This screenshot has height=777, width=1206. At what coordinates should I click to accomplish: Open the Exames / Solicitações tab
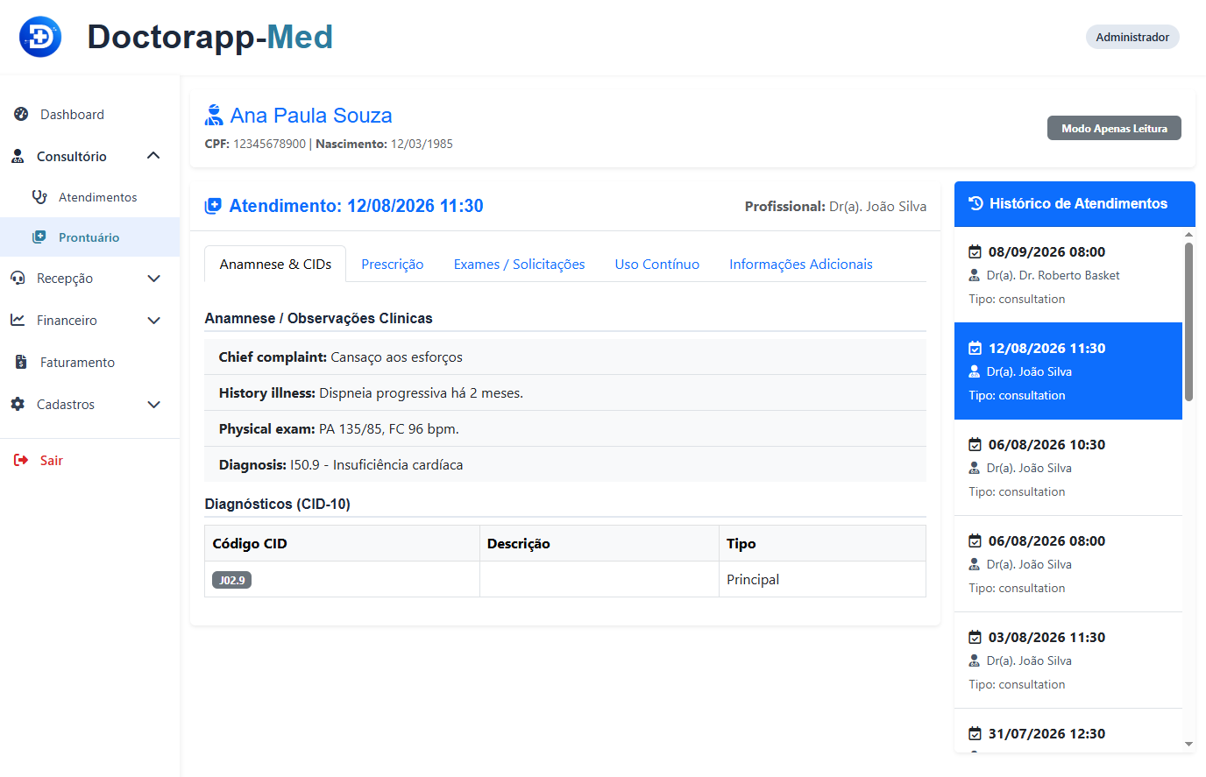(x=519, y=264)
